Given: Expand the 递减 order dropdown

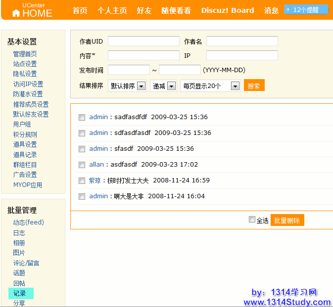Looking at the screenshot, I should point(164,86).
